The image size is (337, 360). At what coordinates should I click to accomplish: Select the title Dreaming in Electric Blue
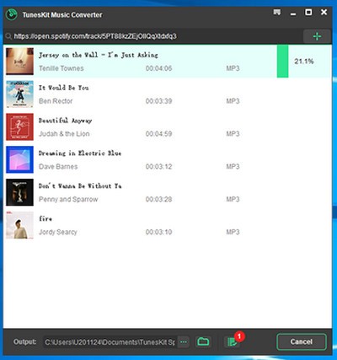(x=80, y=153)
